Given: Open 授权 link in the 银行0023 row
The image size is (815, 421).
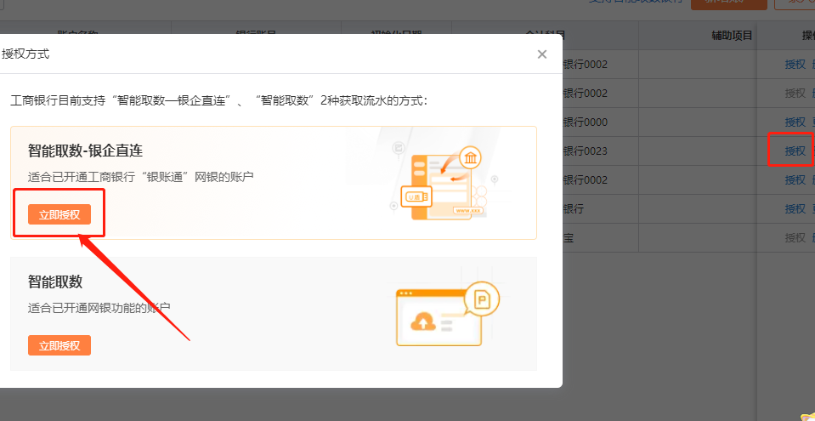Looking at the screenshot, I should tap(795, 151).
